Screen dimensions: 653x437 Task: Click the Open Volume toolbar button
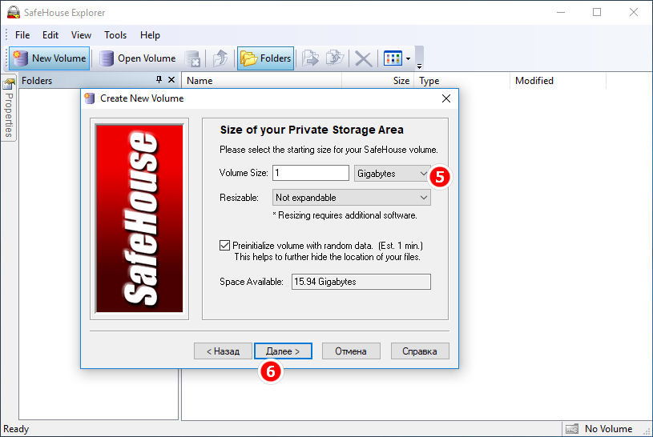(x=138, y=58)
